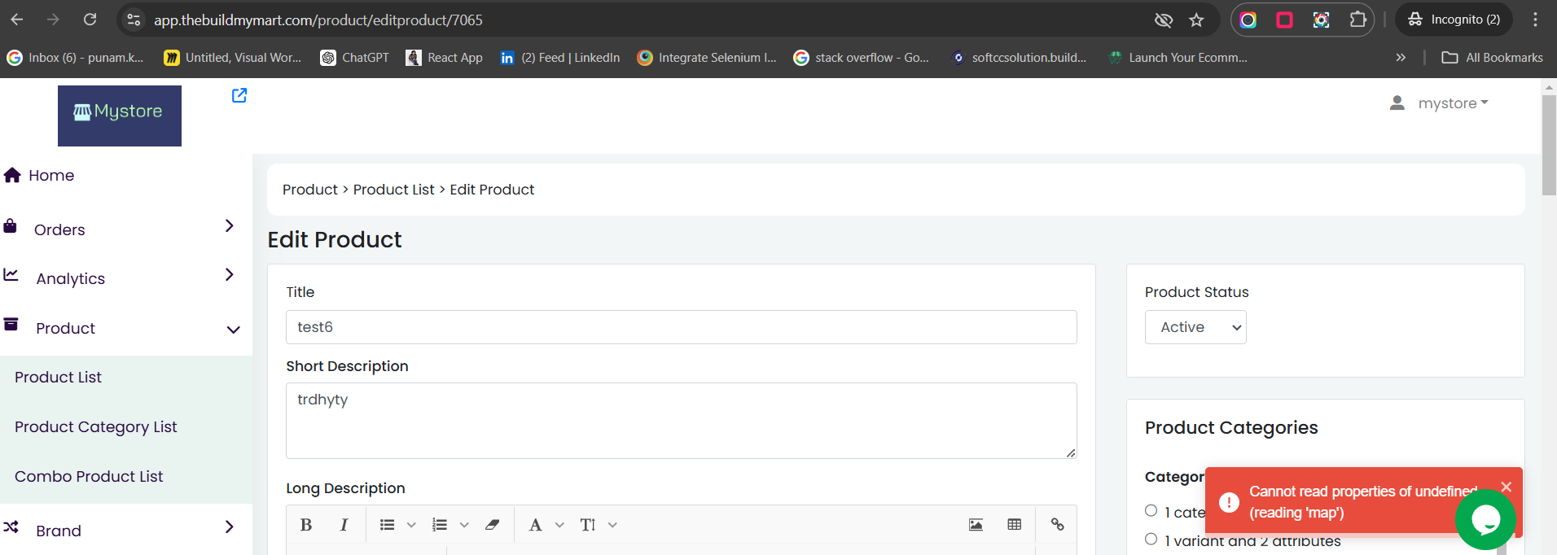
Task: Open bulleted list style dropdown arrow
Action: point(411,525)
